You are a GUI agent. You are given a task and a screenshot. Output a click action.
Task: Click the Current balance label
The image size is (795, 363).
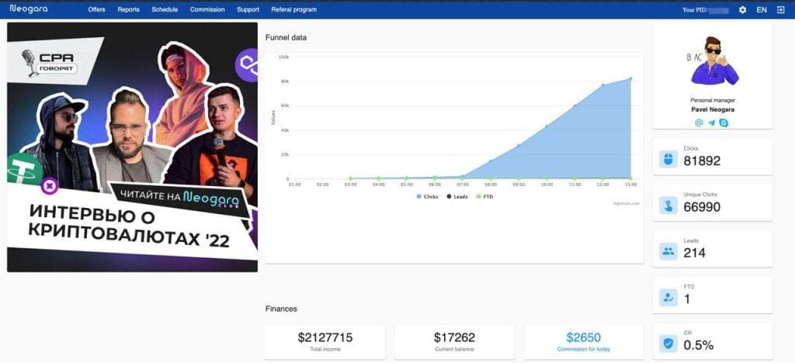[x=454, y=349]
